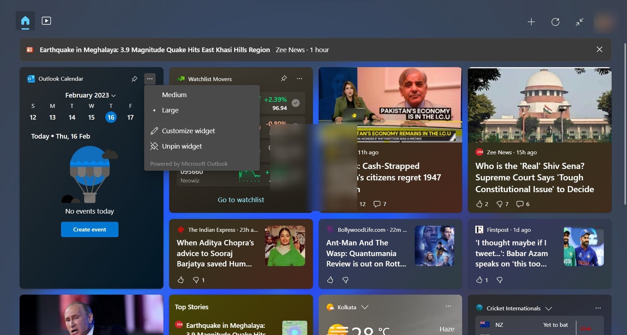Viewport: 627px width, 335px height.
Task: Open the video Watch tab
Action: click(46, 21)
